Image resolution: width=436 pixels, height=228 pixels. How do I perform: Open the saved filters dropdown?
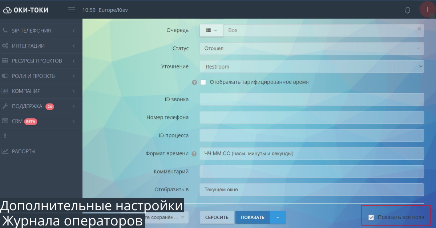click(x=166, y=217)
